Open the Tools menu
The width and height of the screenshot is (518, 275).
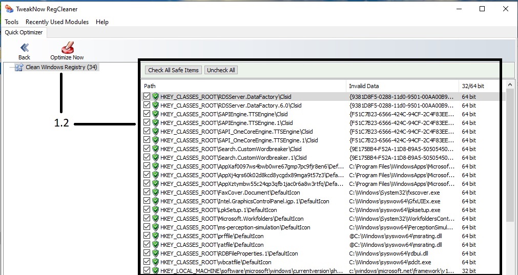12,22
